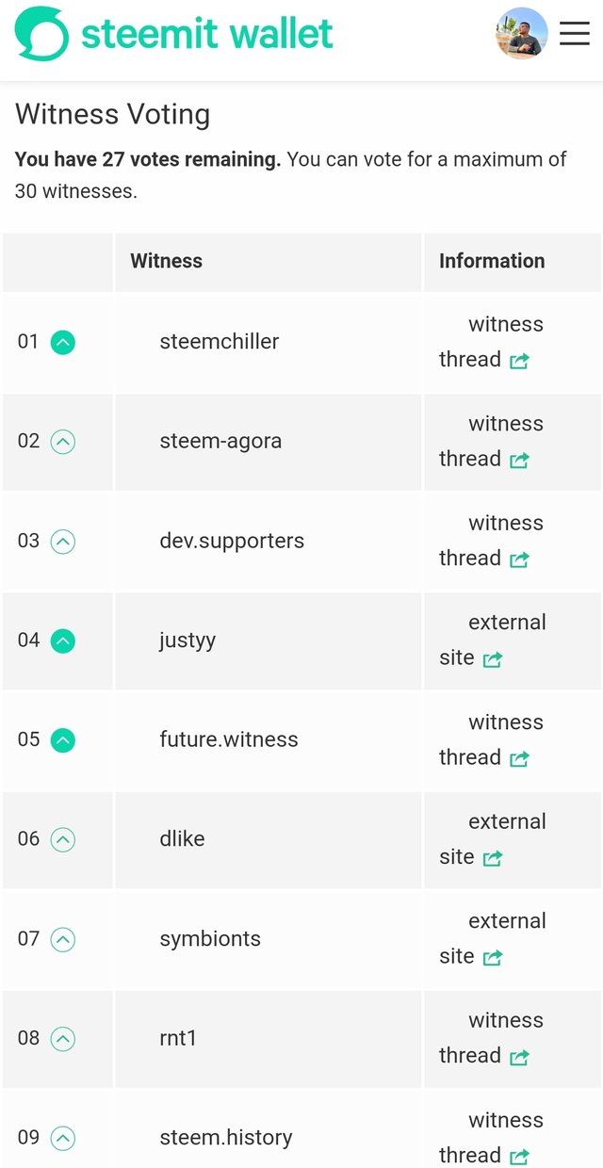Open the hamburger navigation menu
The image size is (603, 1168).
574,34
